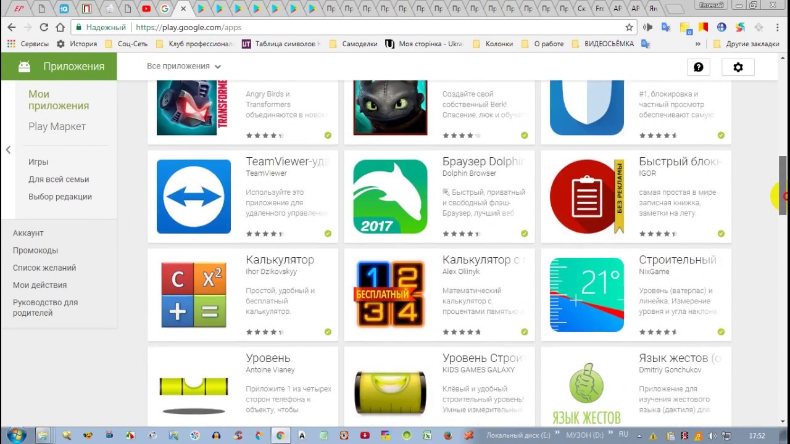This screenshot has width=790, height=444.
Task: Open the Windows Start button
Action: [16, 435]
